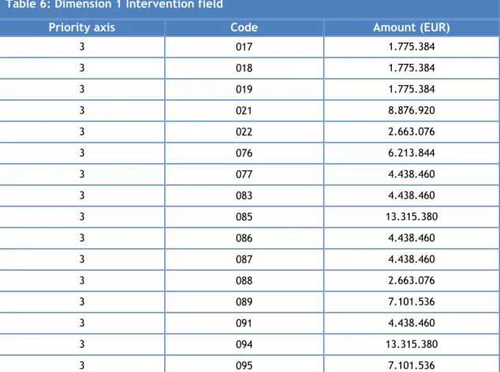The height and width of the screenshot is (372, 500).
Task: Click the Code column header
Action: 244,28
